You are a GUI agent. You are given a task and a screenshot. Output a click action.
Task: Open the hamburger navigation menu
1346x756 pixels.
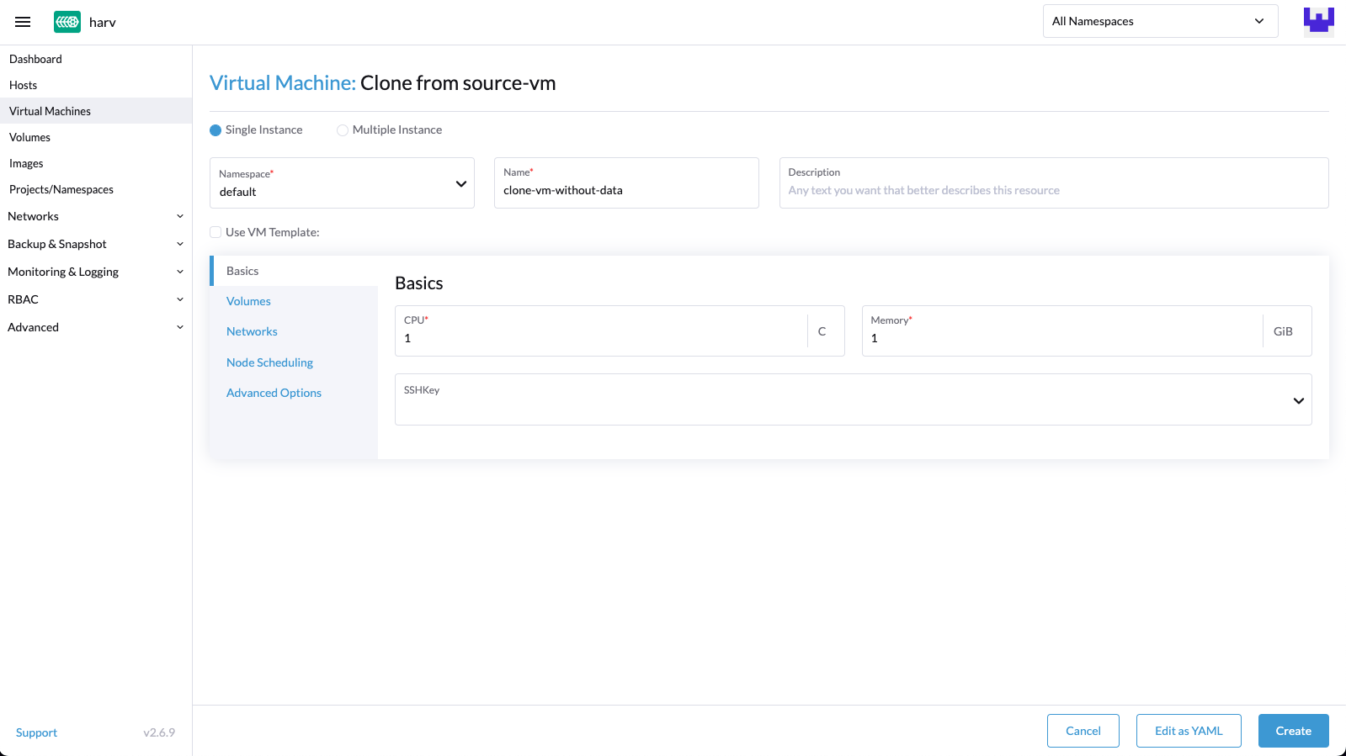[x=23, y=22]
